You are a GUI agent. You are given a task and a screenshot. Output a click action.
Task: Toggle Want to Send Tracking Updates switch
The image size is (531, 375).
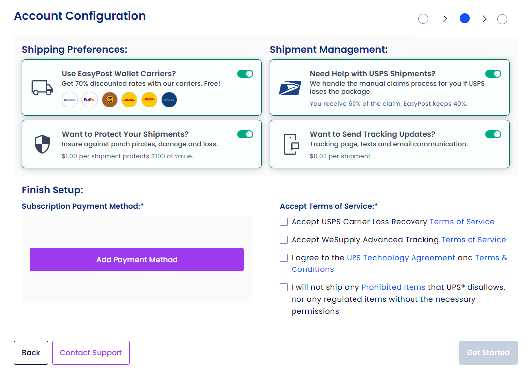493,134
